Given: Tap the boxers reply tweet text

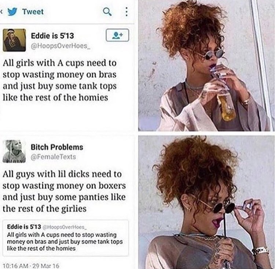Looking at the screenshot, I should [64, 191].
